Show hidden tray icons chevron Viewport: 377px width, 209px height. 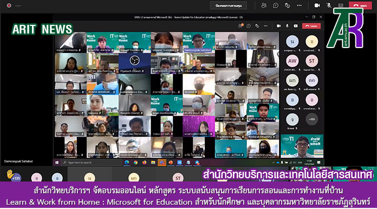coord(273,163)
